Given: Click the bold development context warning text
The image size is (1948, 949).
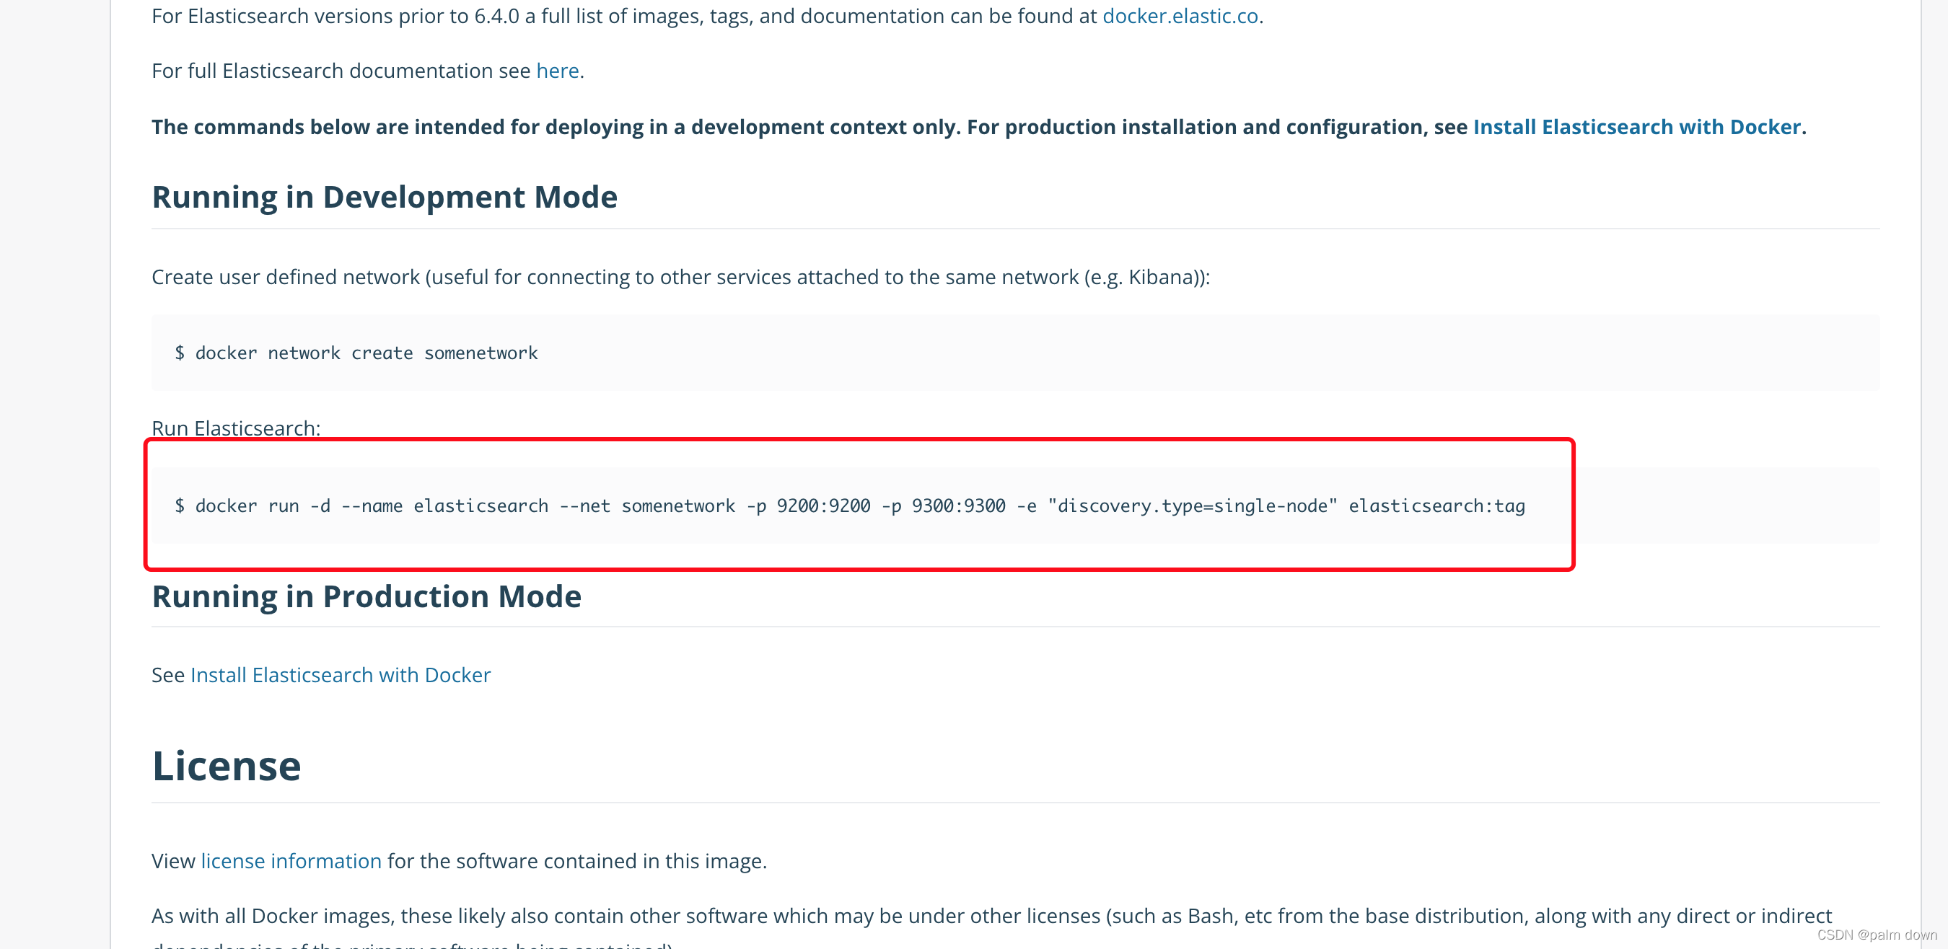Looking at the screenshot, I should pos(978,127).
